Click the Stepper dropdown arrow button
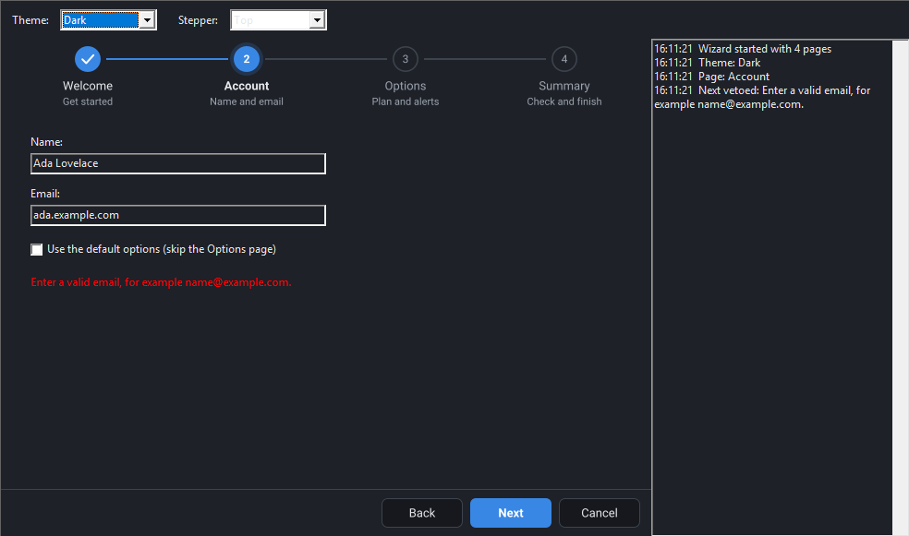Screen dimensions: 909x536 (x=317, y=20)
